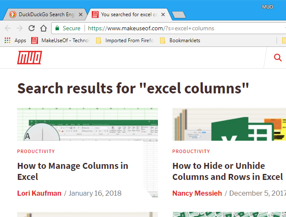Open the browser home page
This screenshot has width=286, height=217.
click(x=44, y=28)
